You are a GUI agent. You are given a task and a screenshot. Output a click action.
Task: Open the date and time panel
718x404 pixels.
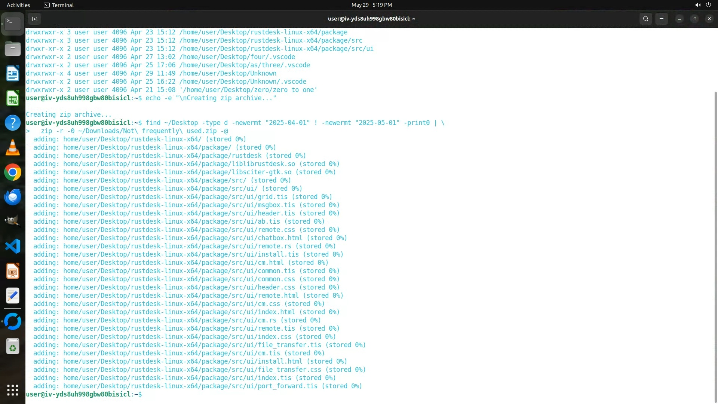tap(371, 5)
